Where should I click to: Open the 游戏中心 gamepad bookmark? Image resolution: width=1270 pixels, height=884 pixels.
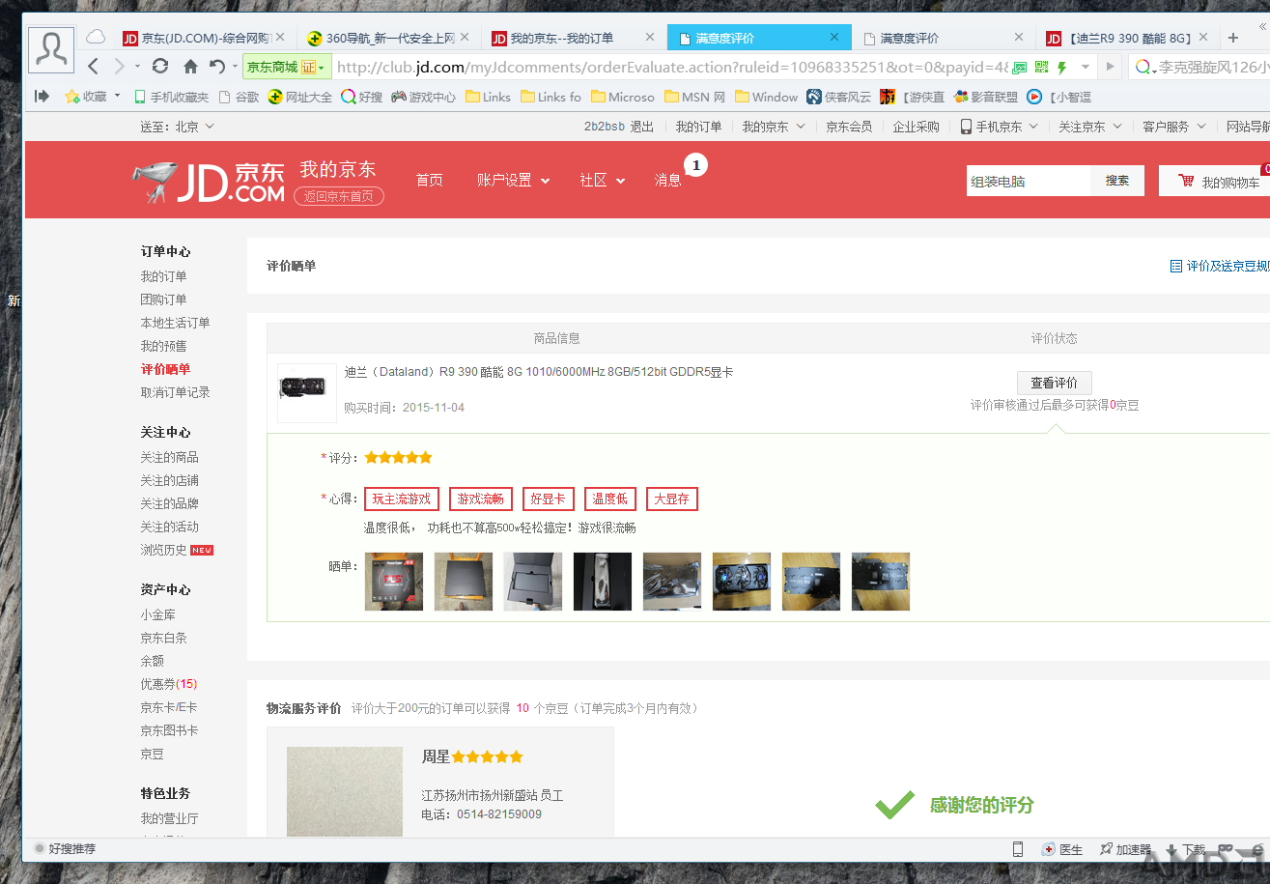click(423, 97)
